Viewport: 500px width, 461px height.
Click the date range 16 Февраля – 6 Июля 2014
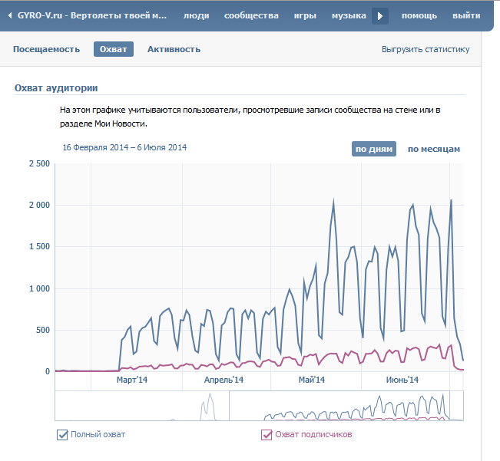coord(124,147)
